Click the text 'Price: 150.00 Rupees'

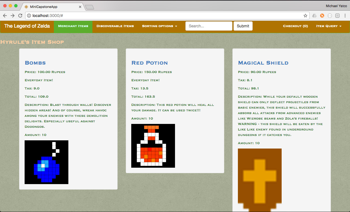tap(151, 72)
